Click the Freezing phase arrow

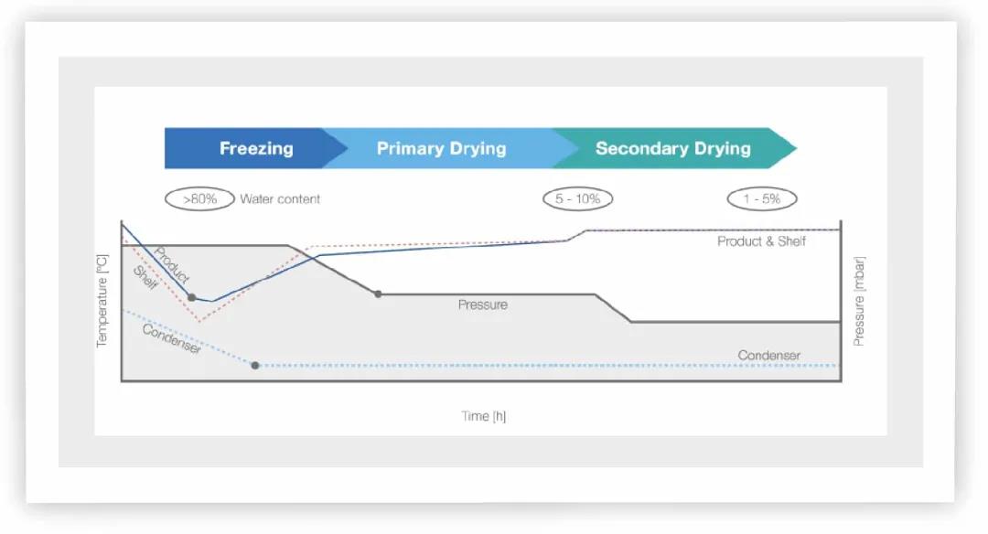point(255,148)
